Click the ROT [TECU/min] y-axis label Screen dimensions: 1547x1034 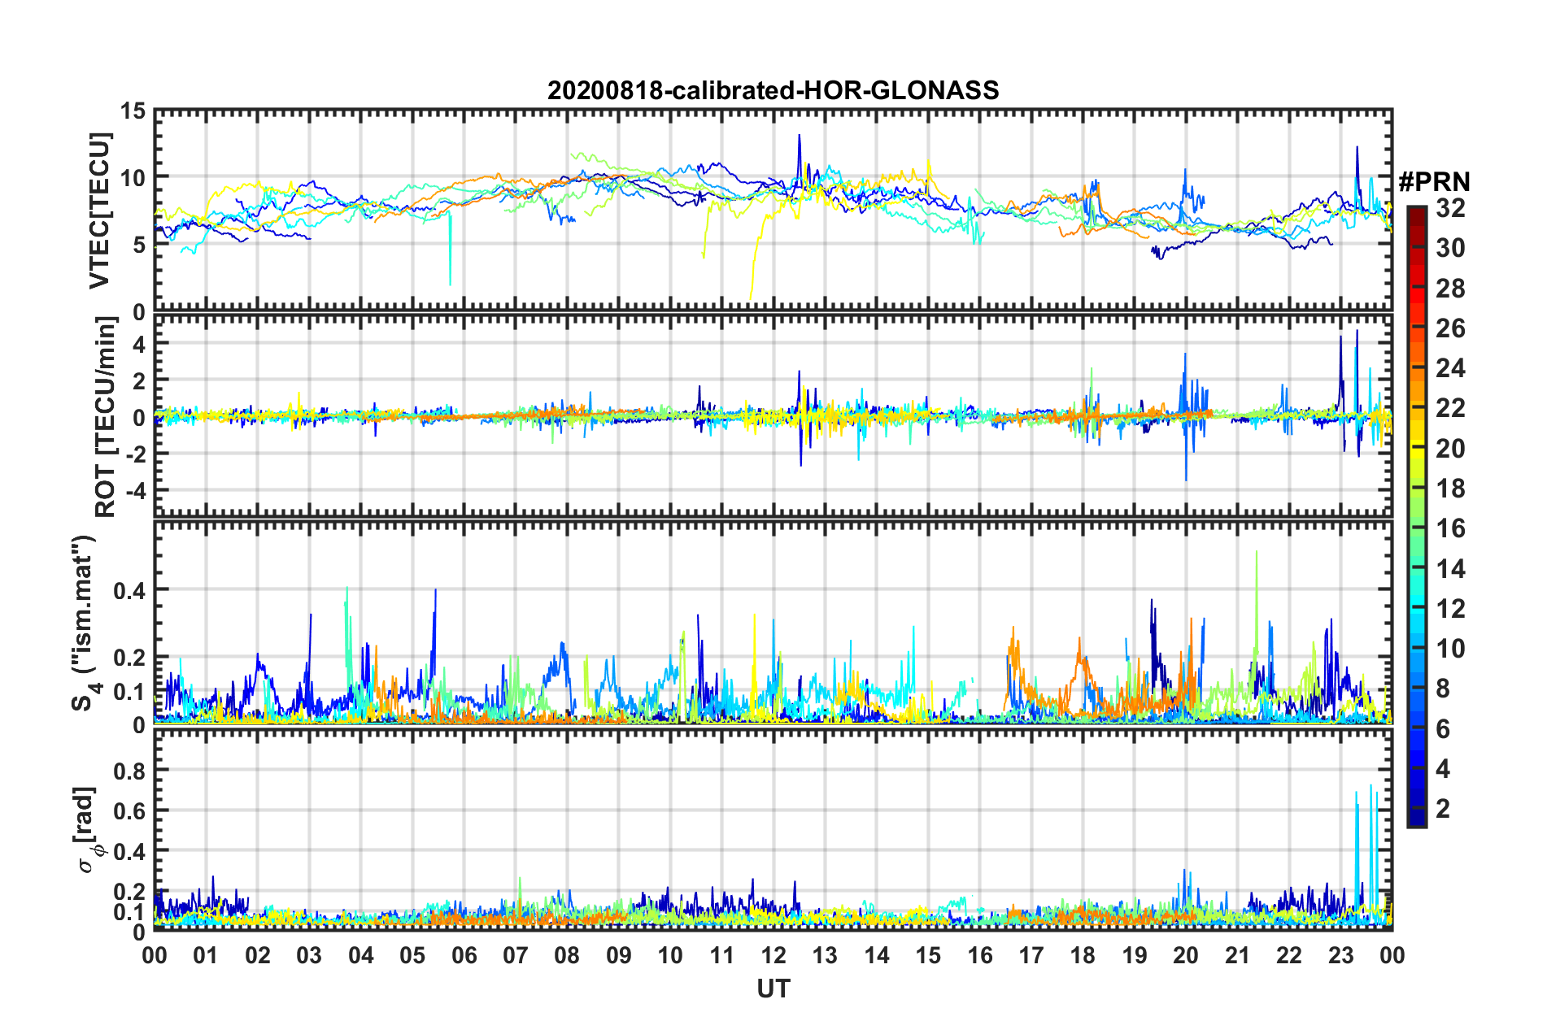pyautogui.click(x=105, y=416)
